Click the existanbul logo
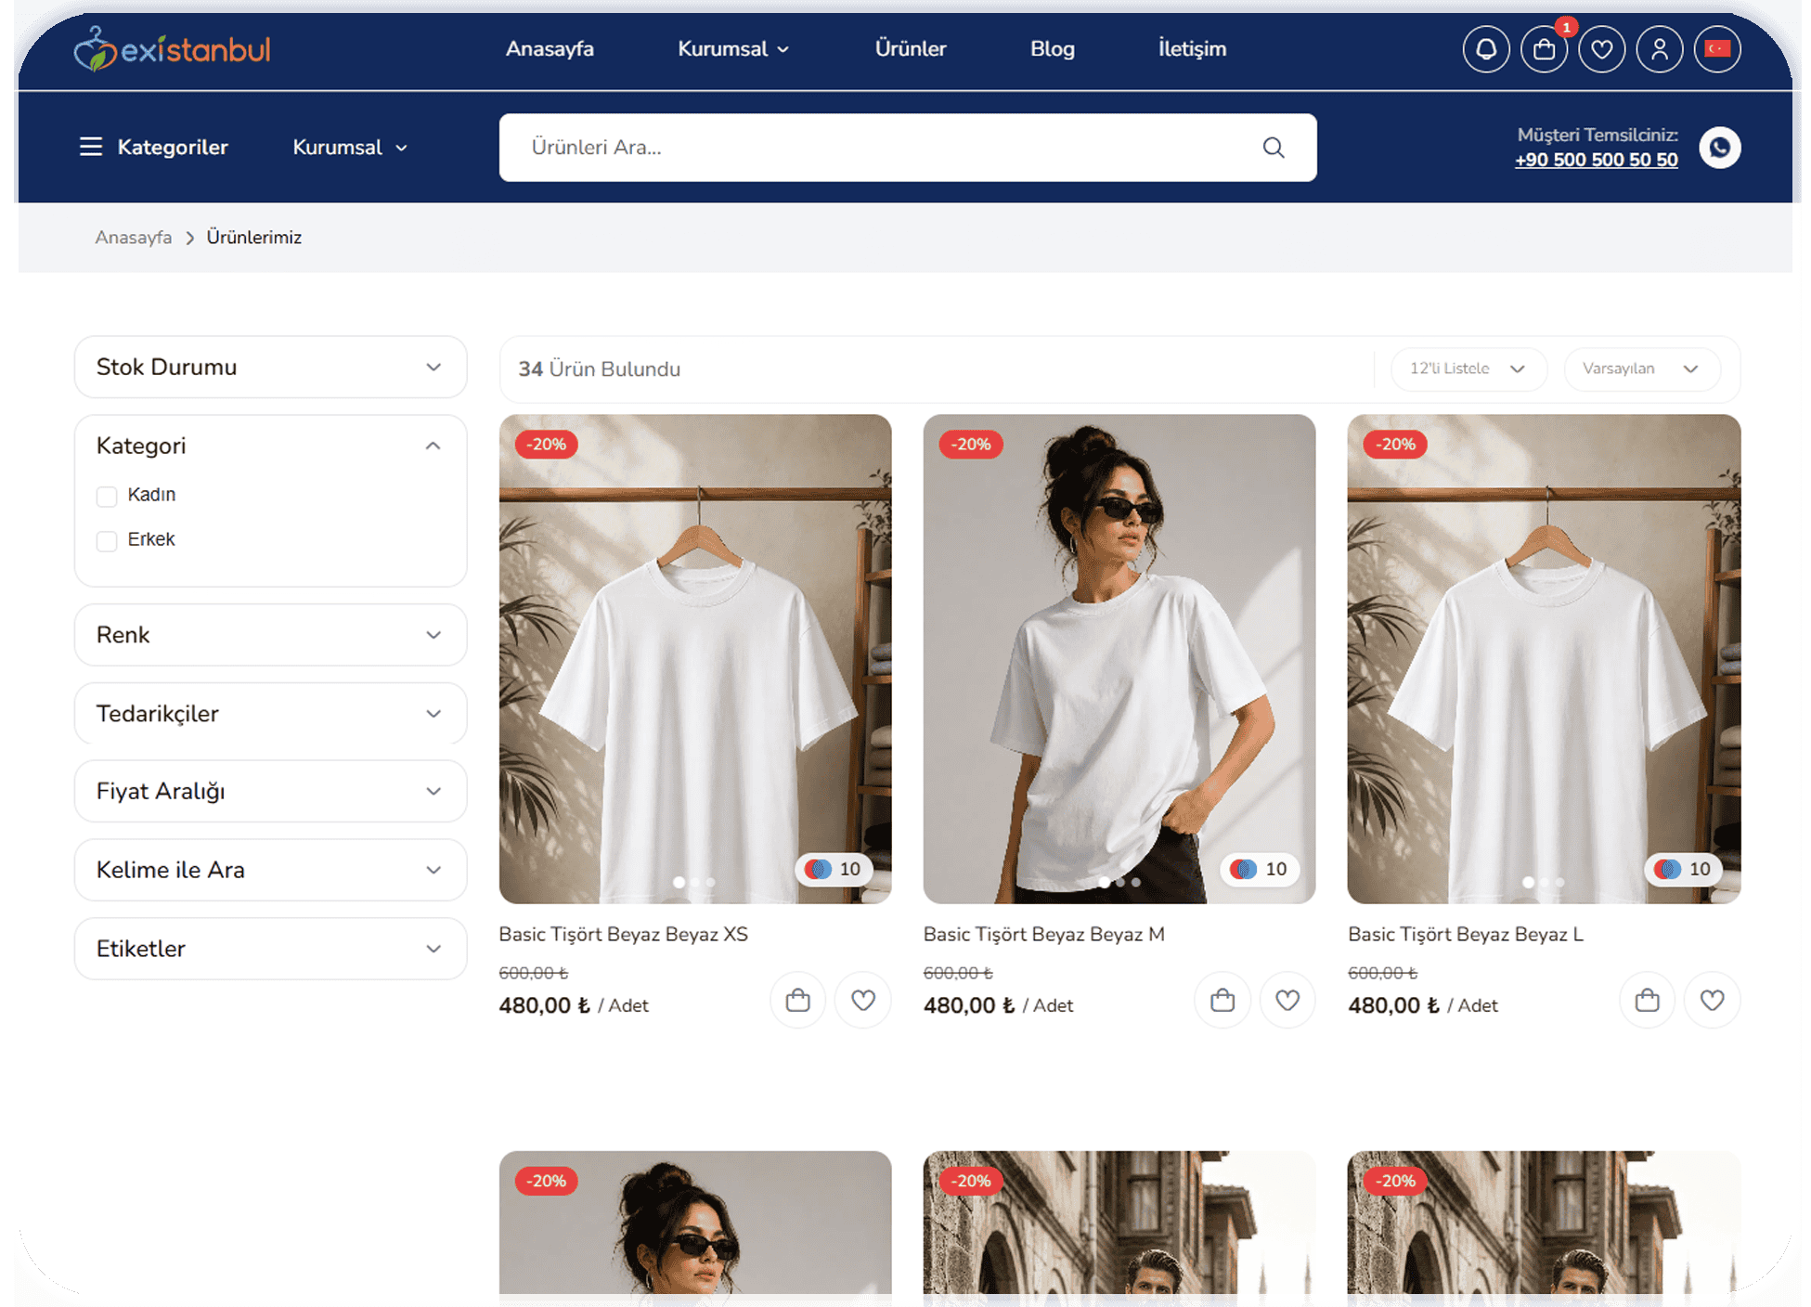This screenshot has width=1811, height=1307. coord(173,49)
